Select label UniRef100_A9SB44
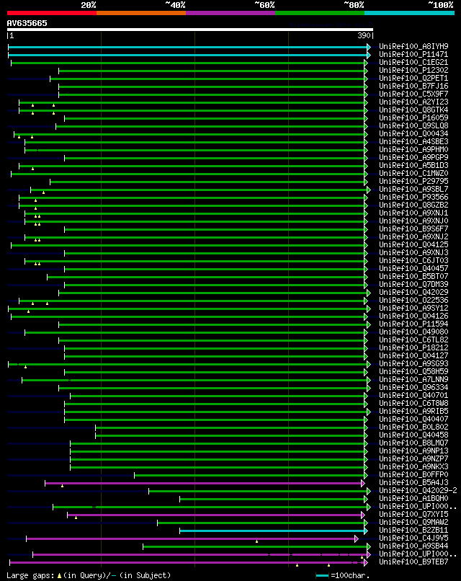This screenshot has width=461, height=581. tap(413, 546)
